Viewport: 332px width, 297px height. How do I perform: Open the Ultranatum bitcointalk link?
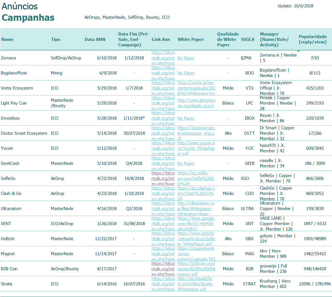(x=163, y=208)
